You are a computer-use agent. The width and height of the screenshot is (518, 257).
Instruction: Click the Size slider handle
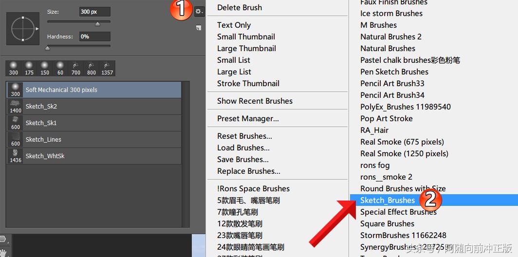click(x=97, y=24)
